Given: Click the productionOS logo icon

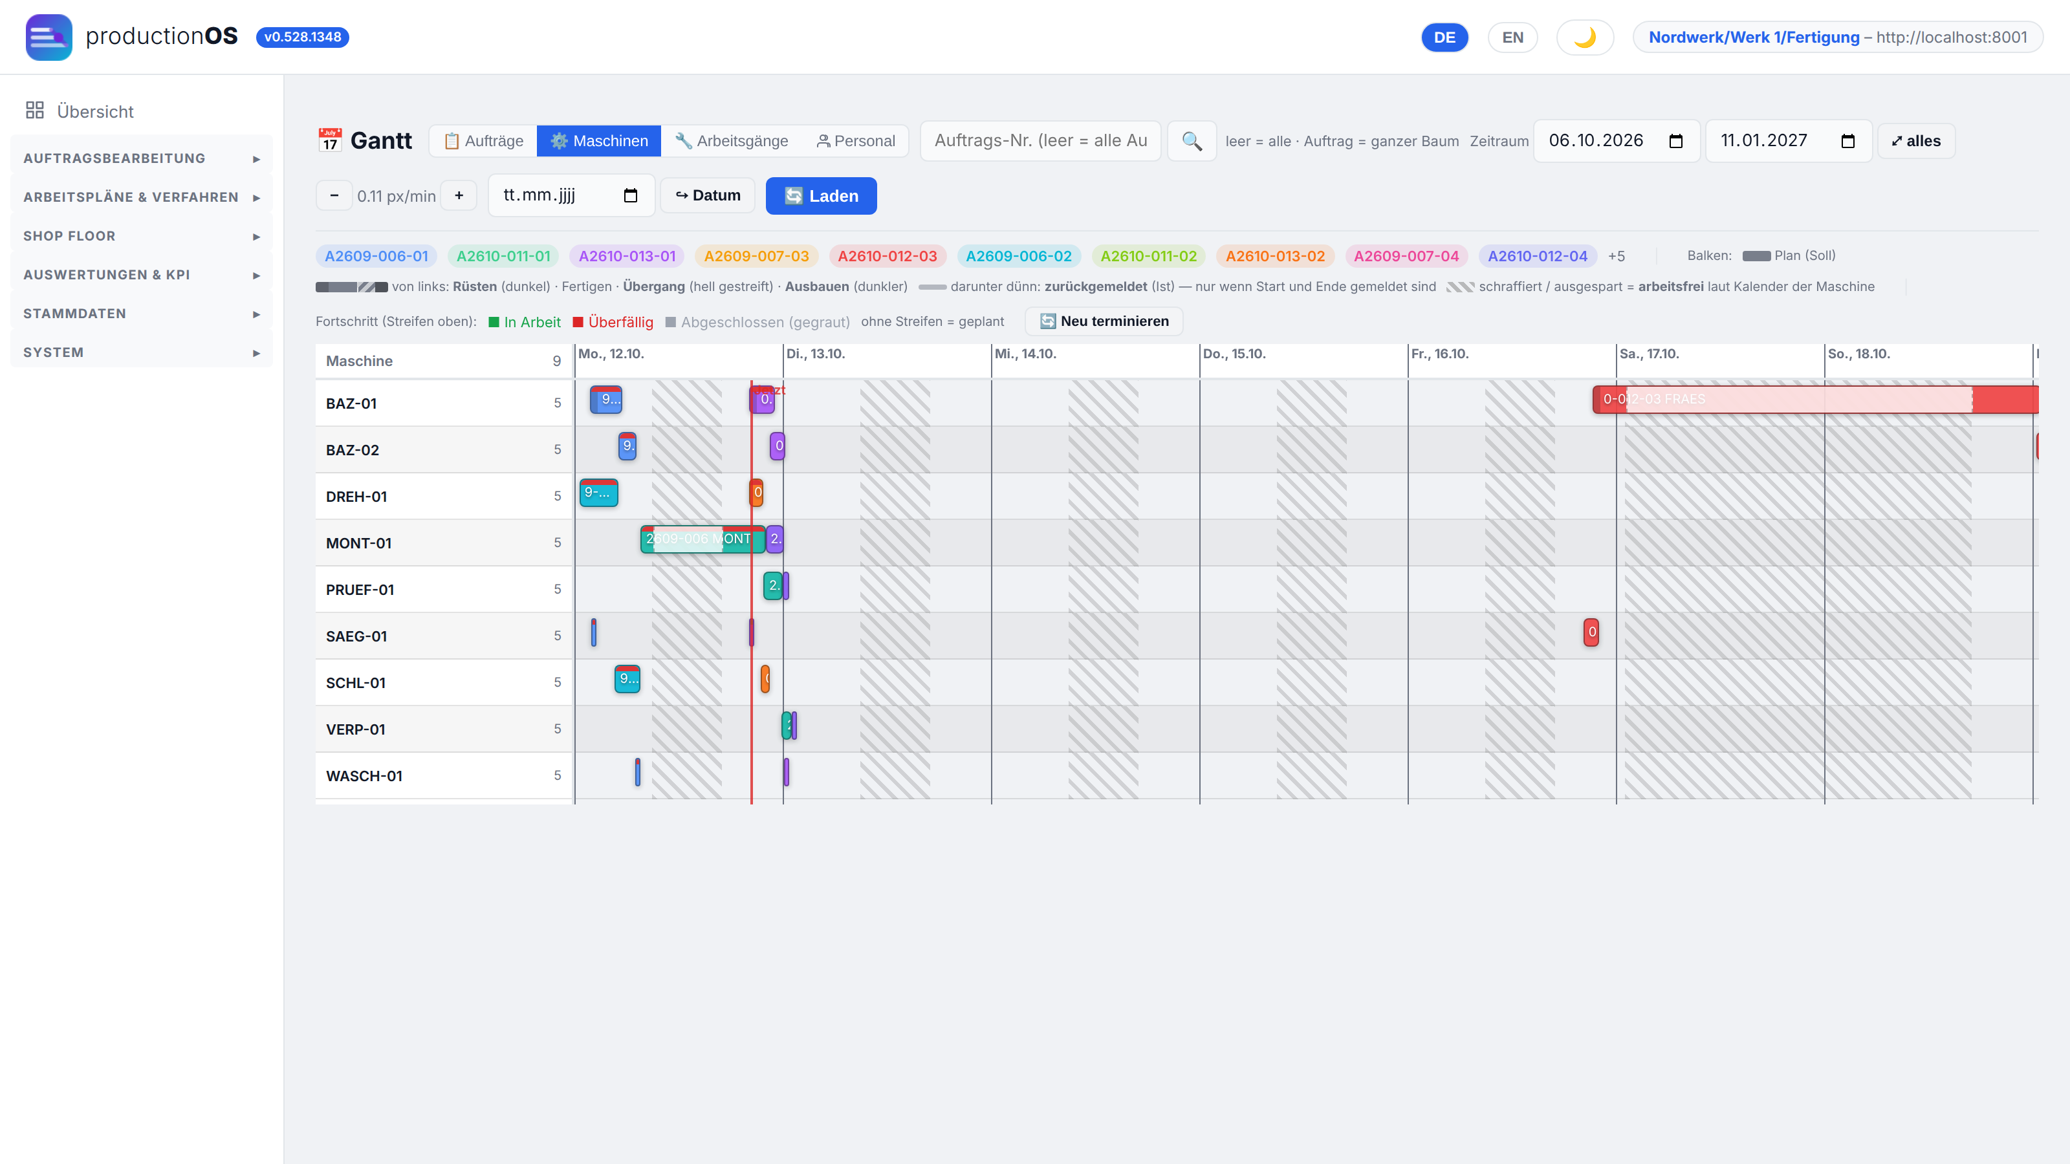Looking at the screenshot, I should [x=49, y=37].
